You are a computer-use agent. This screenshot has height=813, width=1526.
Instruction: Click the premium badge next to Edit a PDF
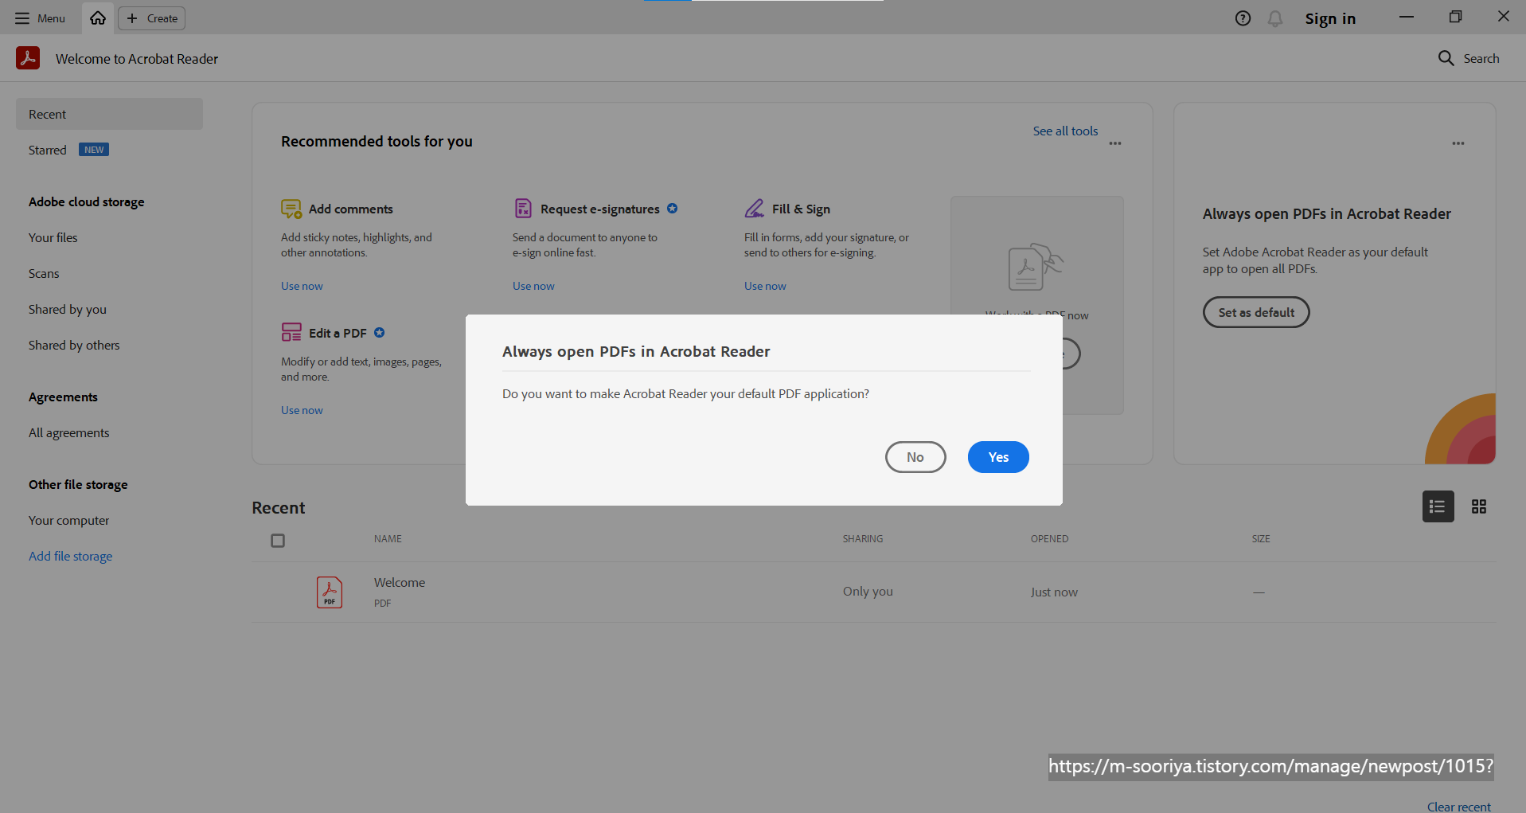coord(380,333)
